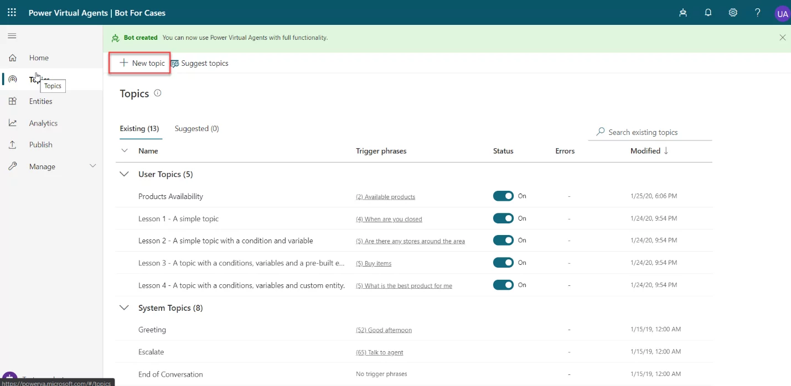Click the Topics info icon
The image size is (791, 386).
(x=158, y=93)
